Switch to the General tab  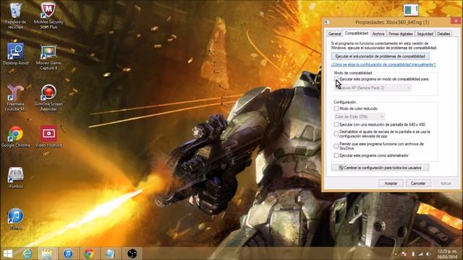tap(334, 34)
